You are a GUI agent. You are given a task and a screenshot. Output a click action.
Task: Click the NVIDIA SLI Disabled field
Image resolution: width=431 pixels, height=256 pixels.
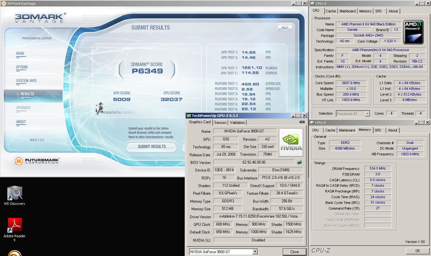coord(258,240)
